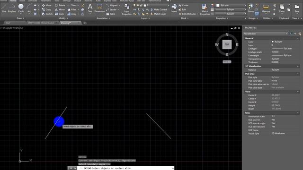Viewport: 303px width, 170px height.
Task: Activate the Array tool
Action: click(72, 14)
